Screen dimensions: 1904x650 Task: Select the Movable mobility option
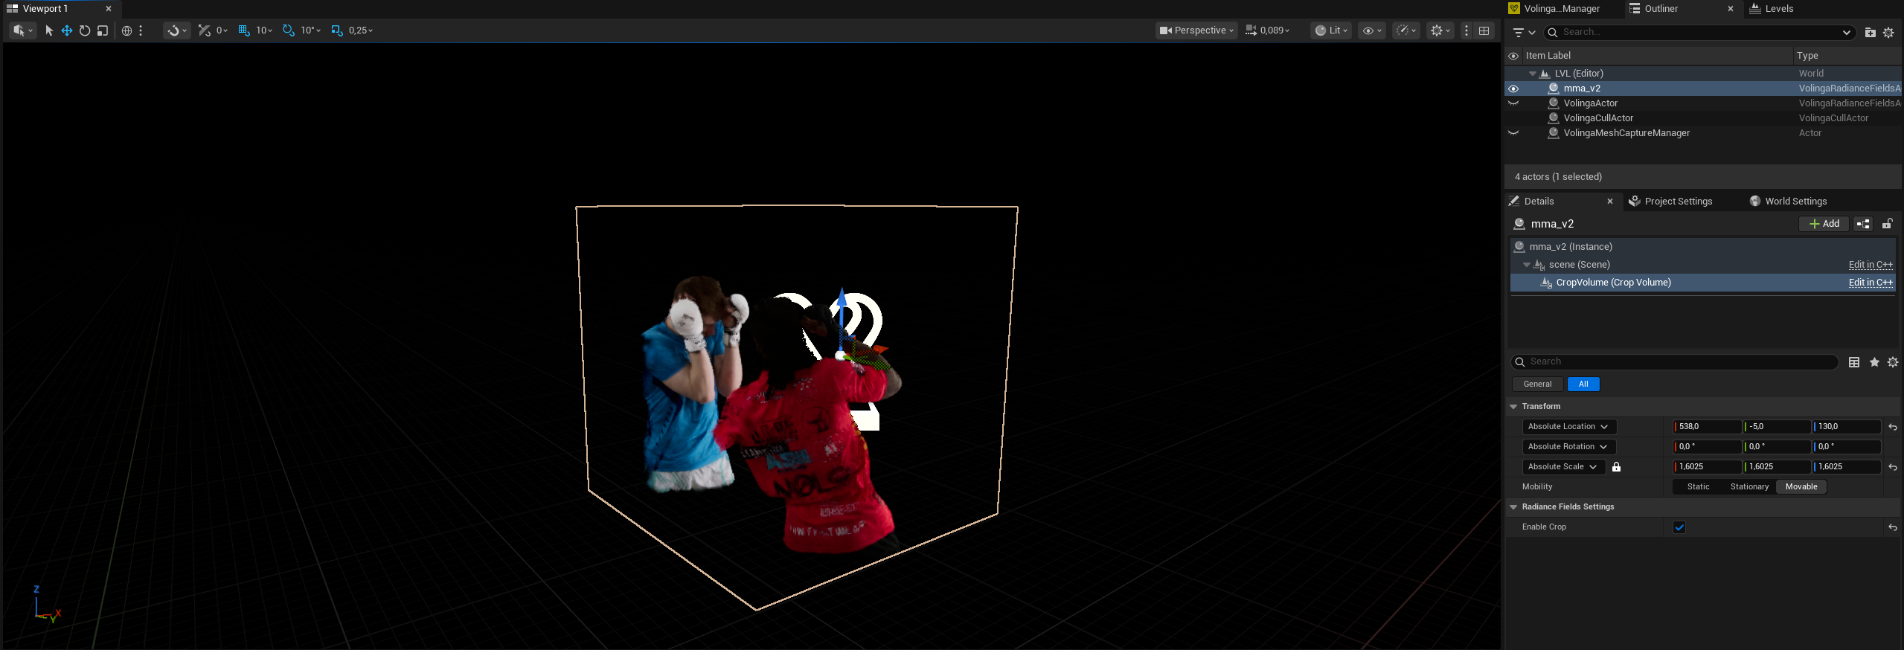1801,487
